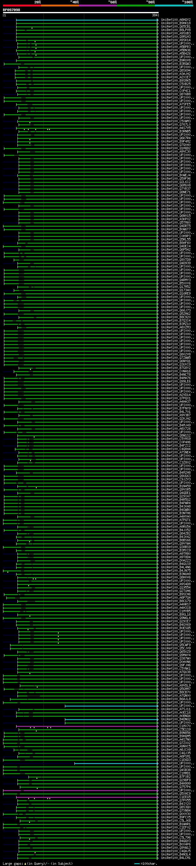This screenshot has width=196, height=866.
Task: Click the purple ~60% identity legend bar
Action: coord(98,6)
